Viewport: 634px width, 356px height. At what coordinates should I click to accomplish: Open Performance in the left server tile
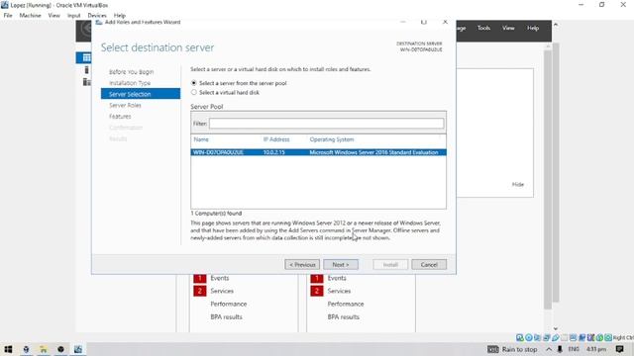point(229,304)
